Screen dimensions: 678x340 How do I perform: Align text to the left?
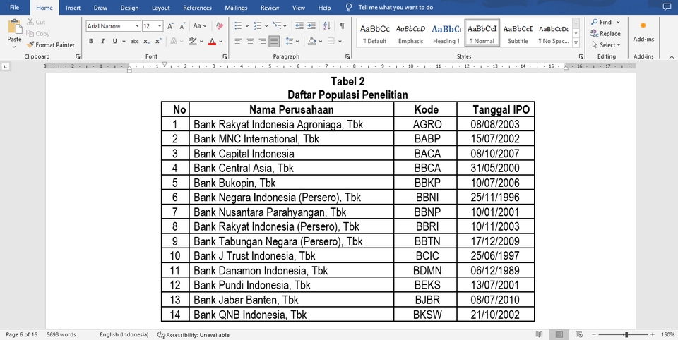point(238,41)
